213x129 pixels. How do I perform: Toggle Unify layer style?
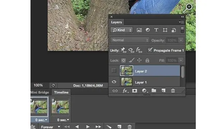point(139,50)
